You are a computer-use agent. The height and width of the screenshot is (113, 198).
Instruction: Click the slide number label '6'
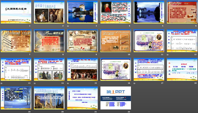(196, 26)
